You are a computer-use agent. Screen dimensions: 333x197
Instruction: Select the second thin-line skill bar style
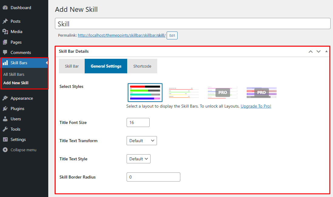pyautogui.click(x=184, y=92)
